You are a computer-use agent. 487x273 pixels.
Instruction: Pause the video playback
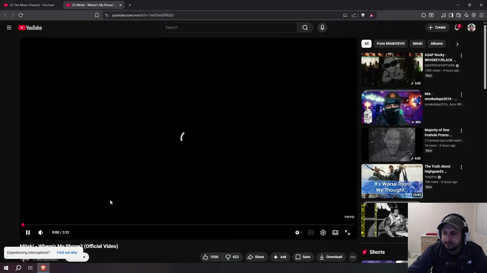click(28, 232)
